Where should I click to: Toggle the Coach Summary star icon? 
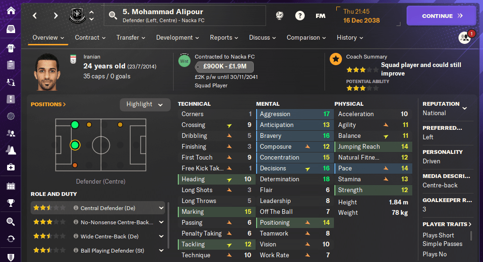click(x=336, y=59)
